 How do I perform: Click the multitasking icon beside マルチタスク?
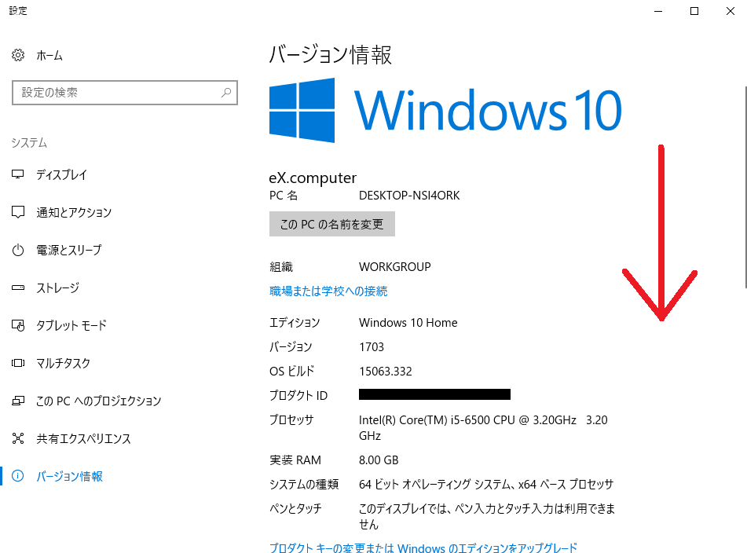(x=18, y=364)
